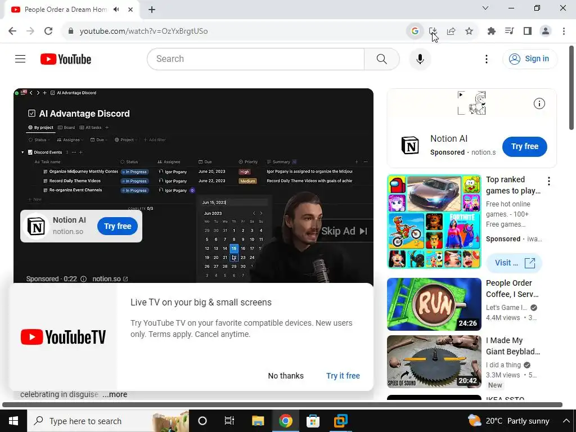Image resolution: width=576 pixels, height=432 pixels.
Task: Show hidden tray icons chevron
Action: [566, 421]
